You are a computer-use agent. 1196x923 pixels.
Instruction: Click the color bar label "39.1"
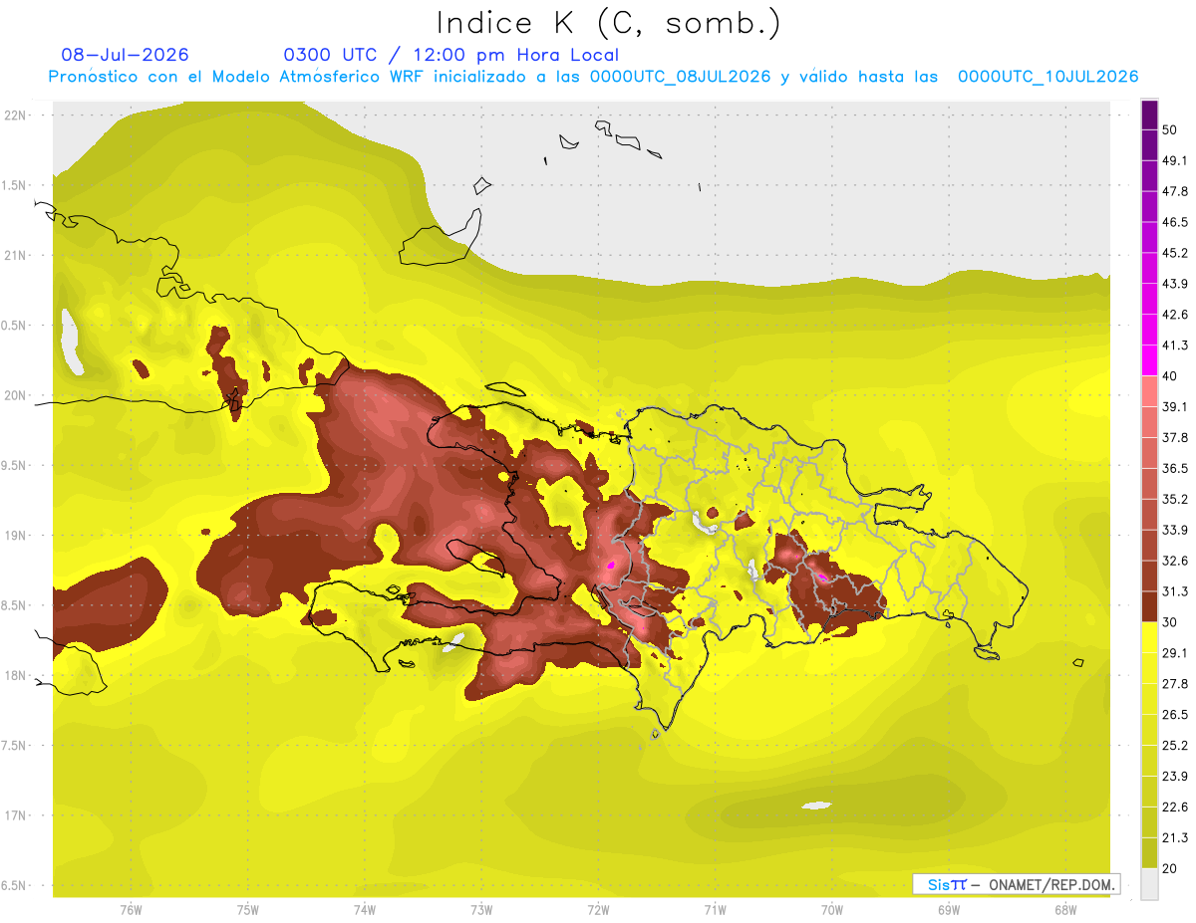pos(1175,407)
